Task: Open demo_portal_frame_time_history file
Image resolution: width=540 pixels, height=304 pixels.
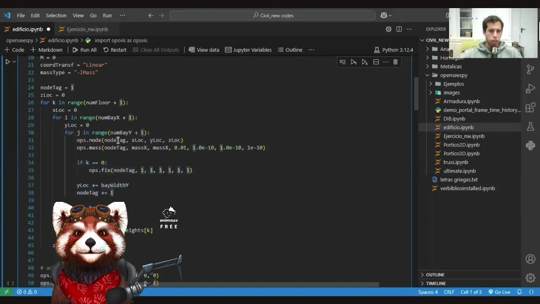Action: coord(482,110)
